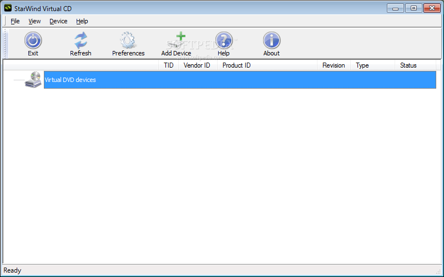Open the Help menu in menu bar
Screen dimensions: 444x277
coord(82,21)
